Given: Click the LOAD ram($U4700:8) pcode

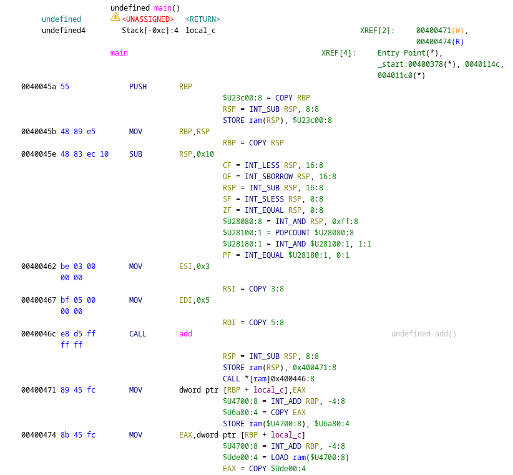Looking at the screenshot, I should click(286, 458).
